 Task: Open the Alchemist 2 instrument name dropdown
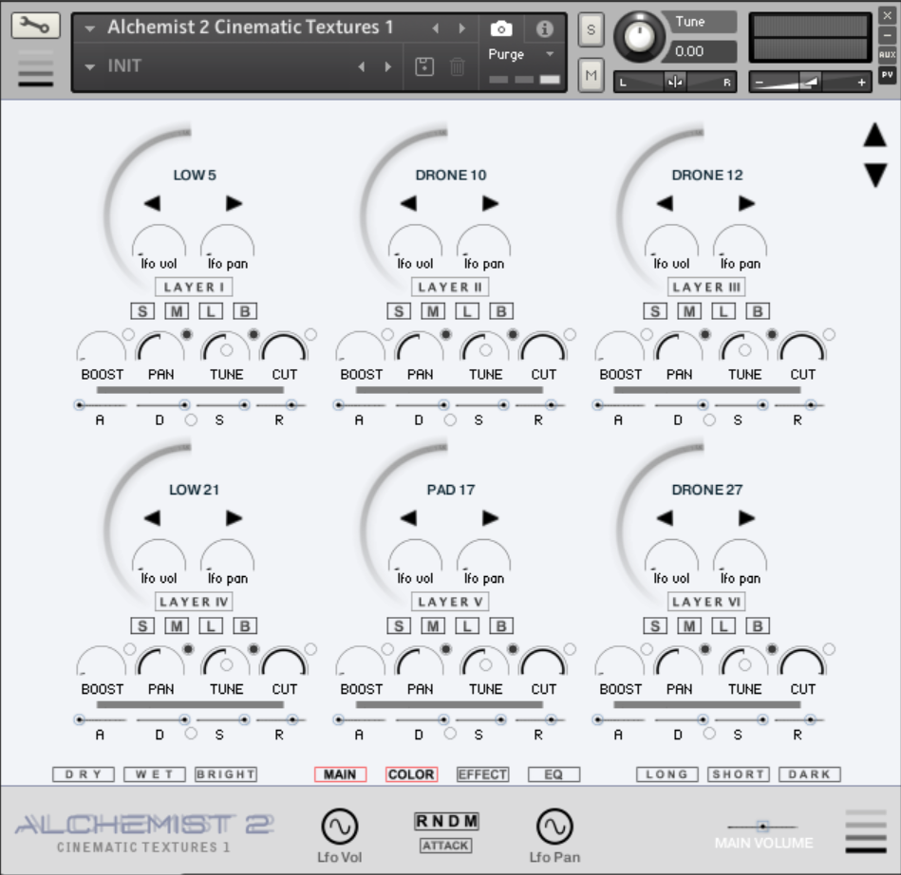click(x=90, y=28)
